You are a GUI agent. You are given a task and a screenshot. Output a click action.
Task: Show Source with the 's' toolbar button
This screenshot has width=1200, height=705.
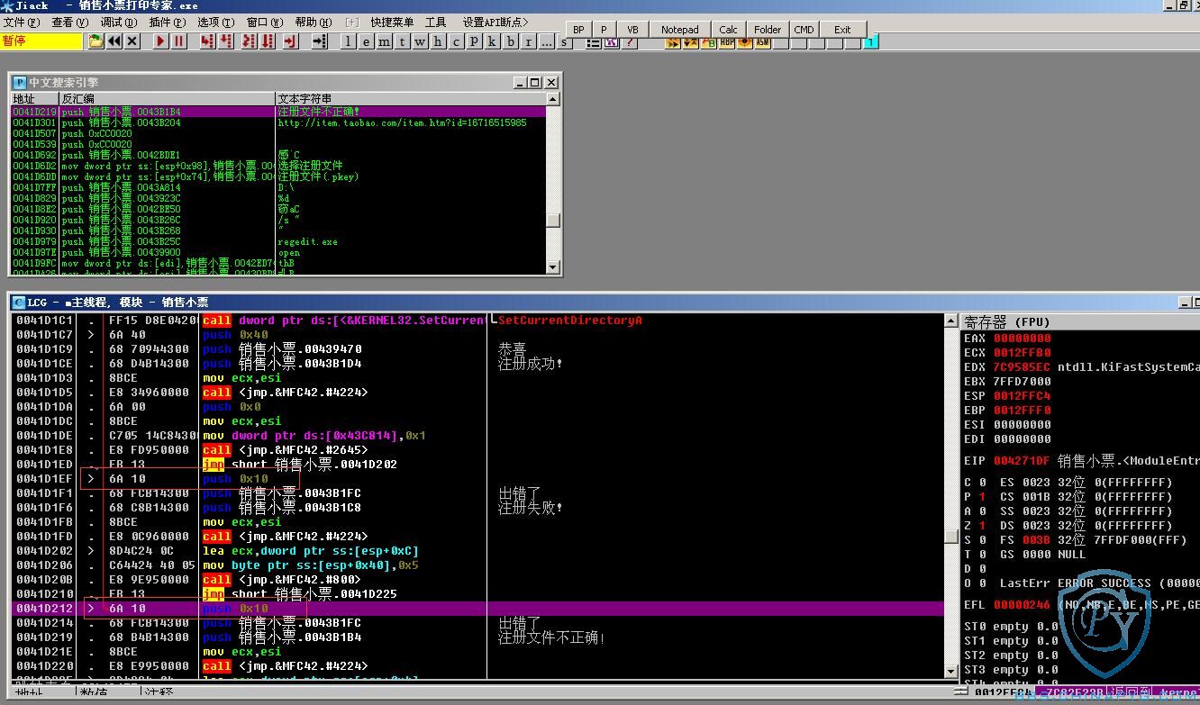coord(564,42)
